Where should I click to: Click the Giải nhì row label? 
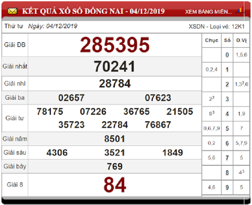[x=15, y=83]
